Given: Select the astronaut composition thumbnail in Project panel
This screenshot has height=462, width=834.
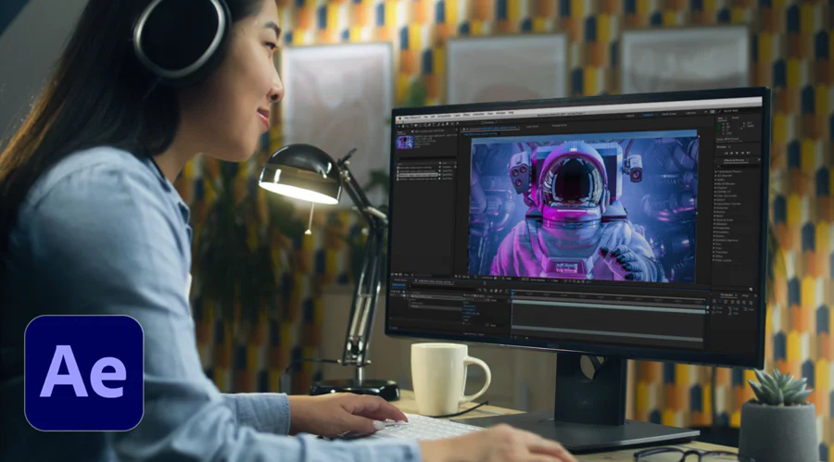Looking at the screenshot, I should point(405,143).
